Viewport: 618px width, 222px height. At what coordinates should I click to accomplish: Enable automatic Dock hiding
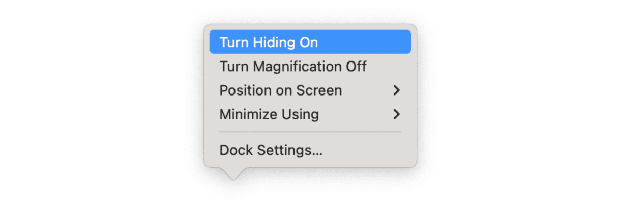point(269,42)
